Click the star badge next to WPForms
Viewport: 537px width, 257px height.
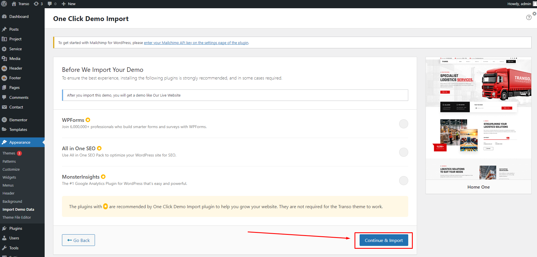point(88,120)
